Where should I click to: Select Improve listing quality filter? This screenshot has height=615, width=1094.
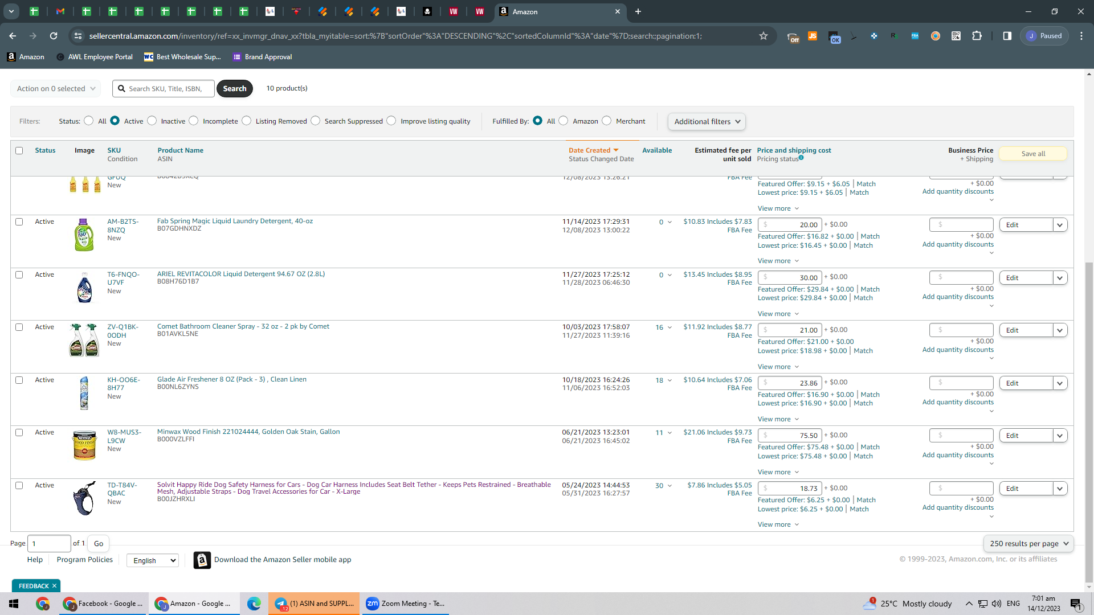[x=391, y=121]
